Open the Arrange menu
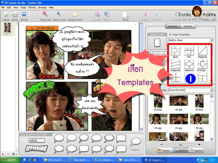The width and height of the screenshot is (218, 163). pos(42,7)
